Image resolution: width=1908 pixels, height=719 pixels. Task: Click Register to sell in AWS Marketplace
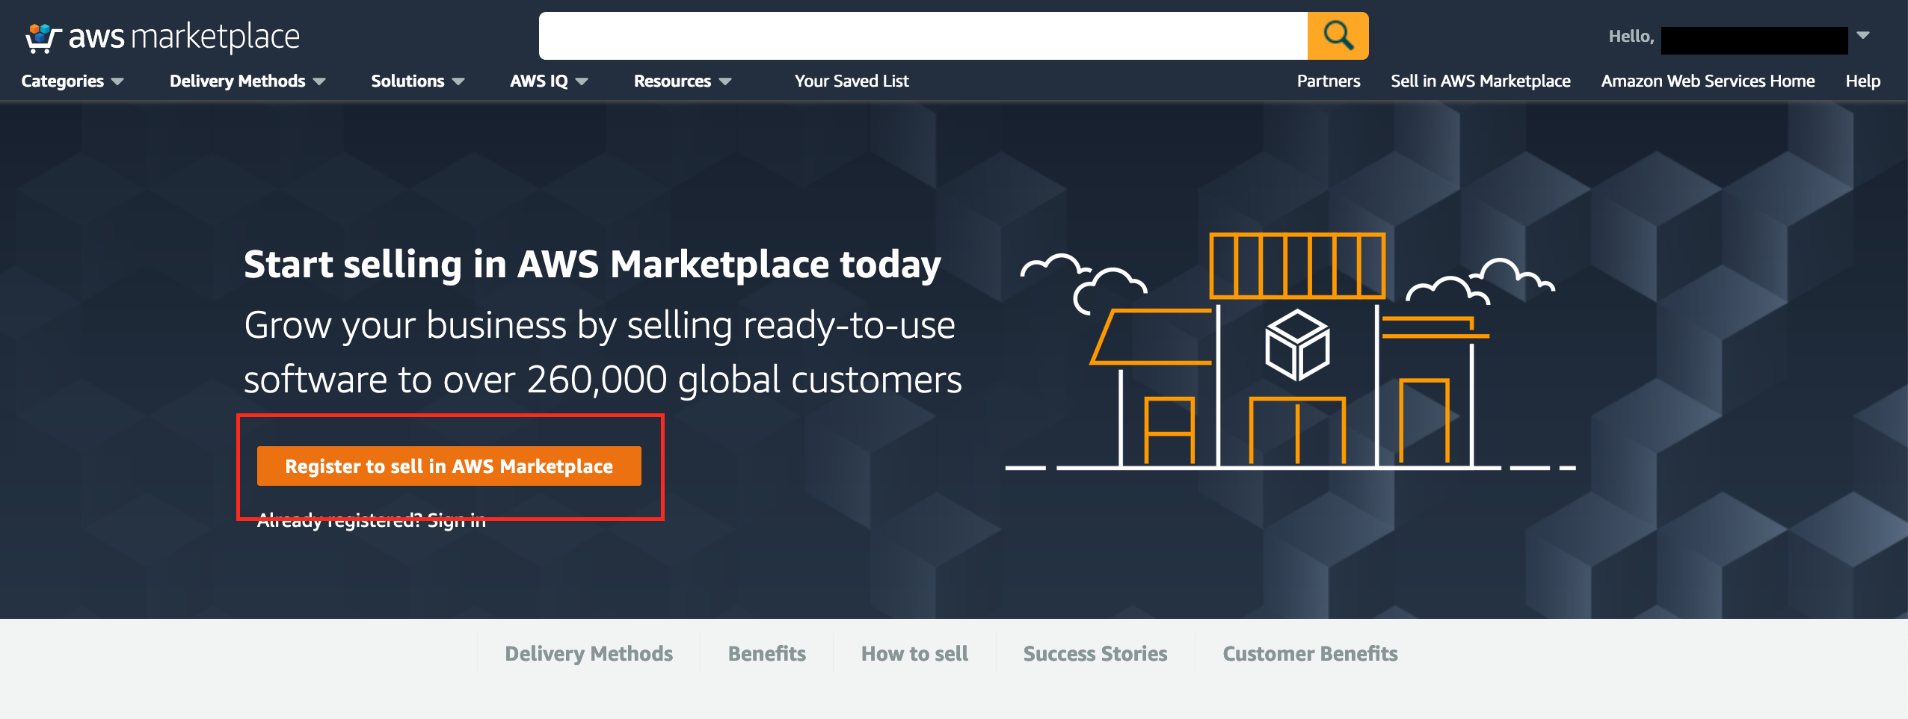[449, 466]
